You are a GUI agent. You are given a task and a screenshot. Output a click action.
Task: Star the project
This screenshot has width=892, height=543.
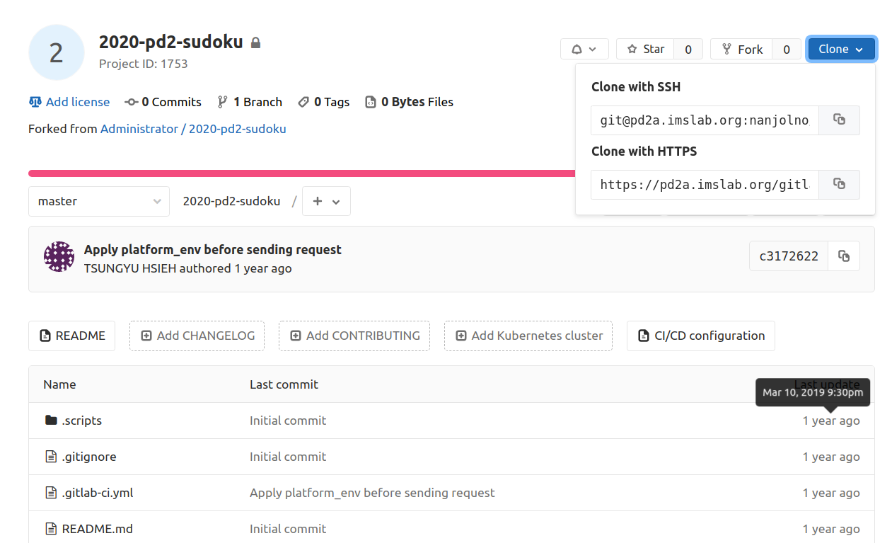[645, 50]
